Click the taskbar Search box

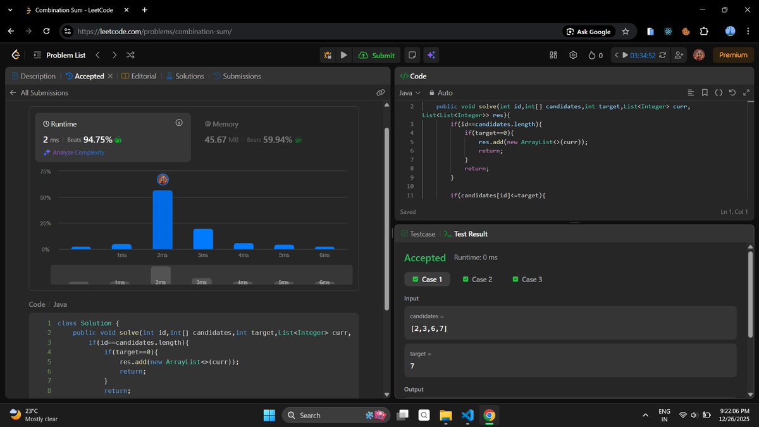335,415
